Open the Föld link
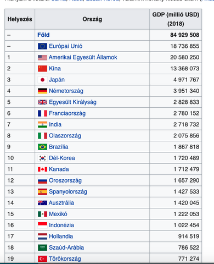The image size is (214, 264). [43, 35]
